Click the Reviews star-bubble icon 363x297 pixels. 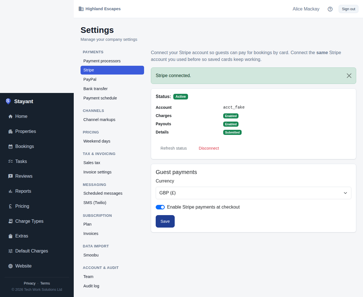10,176
